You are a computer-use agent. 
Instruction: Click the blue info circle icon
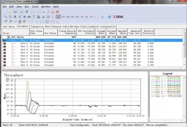pos(109,17)
